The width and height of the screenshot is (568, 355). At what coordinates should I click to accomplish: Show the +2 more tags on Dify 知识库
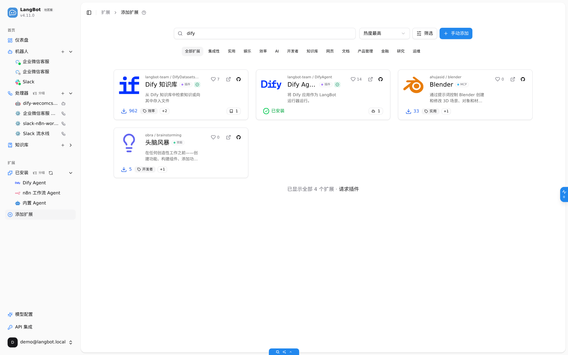[x=165, y=111]
